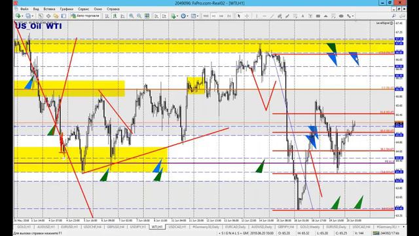Screen dimensions: 419x236
Task: Switch to the AUDUSD,H1 chart tab
Action: (46, 227)
